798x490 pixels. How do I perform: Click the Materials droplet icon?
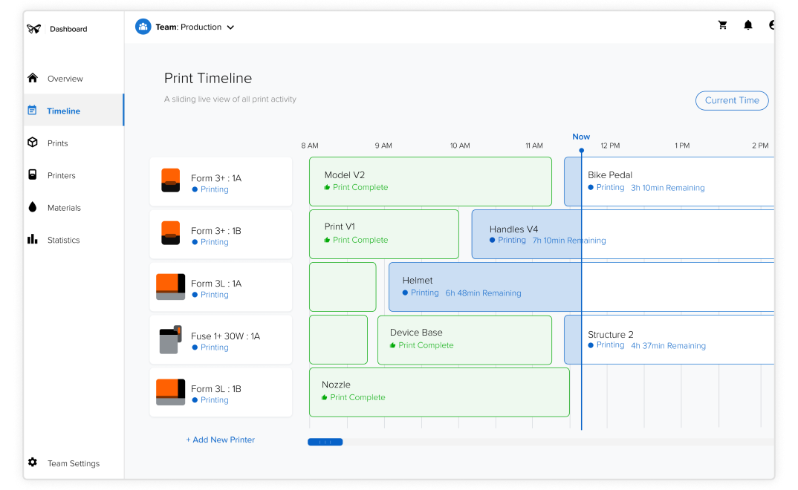tap(33, 207)
